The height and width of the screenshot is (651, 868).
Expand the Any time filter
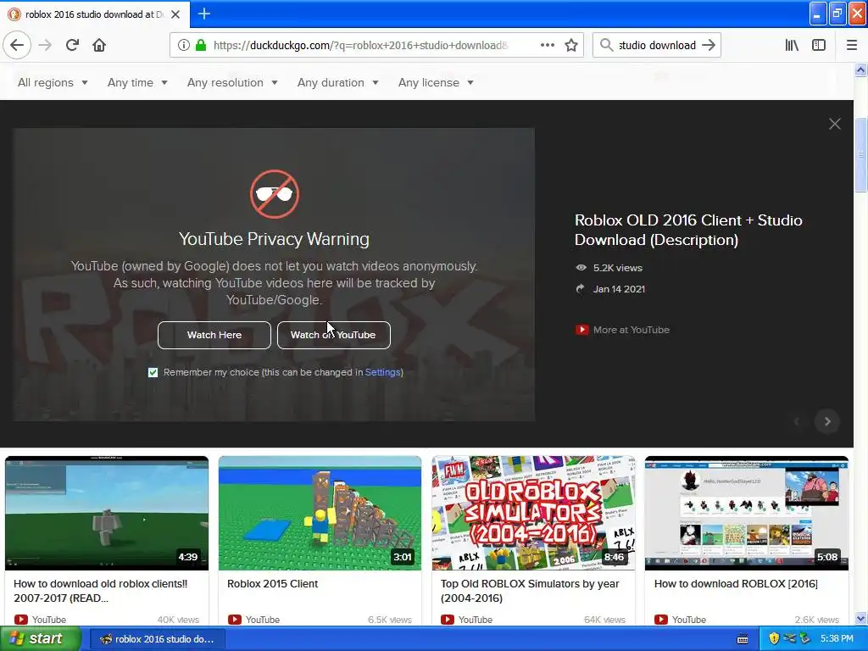point(137,82)
